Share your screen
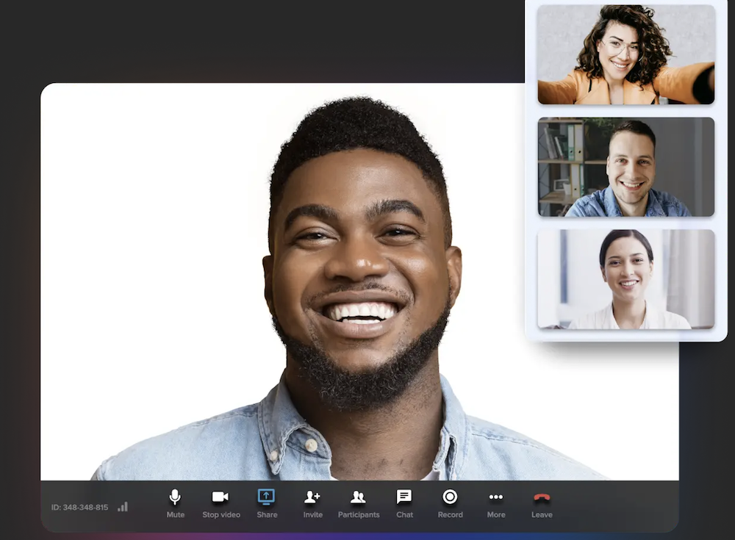Viewport: 735px width, 540px height. 267,503
